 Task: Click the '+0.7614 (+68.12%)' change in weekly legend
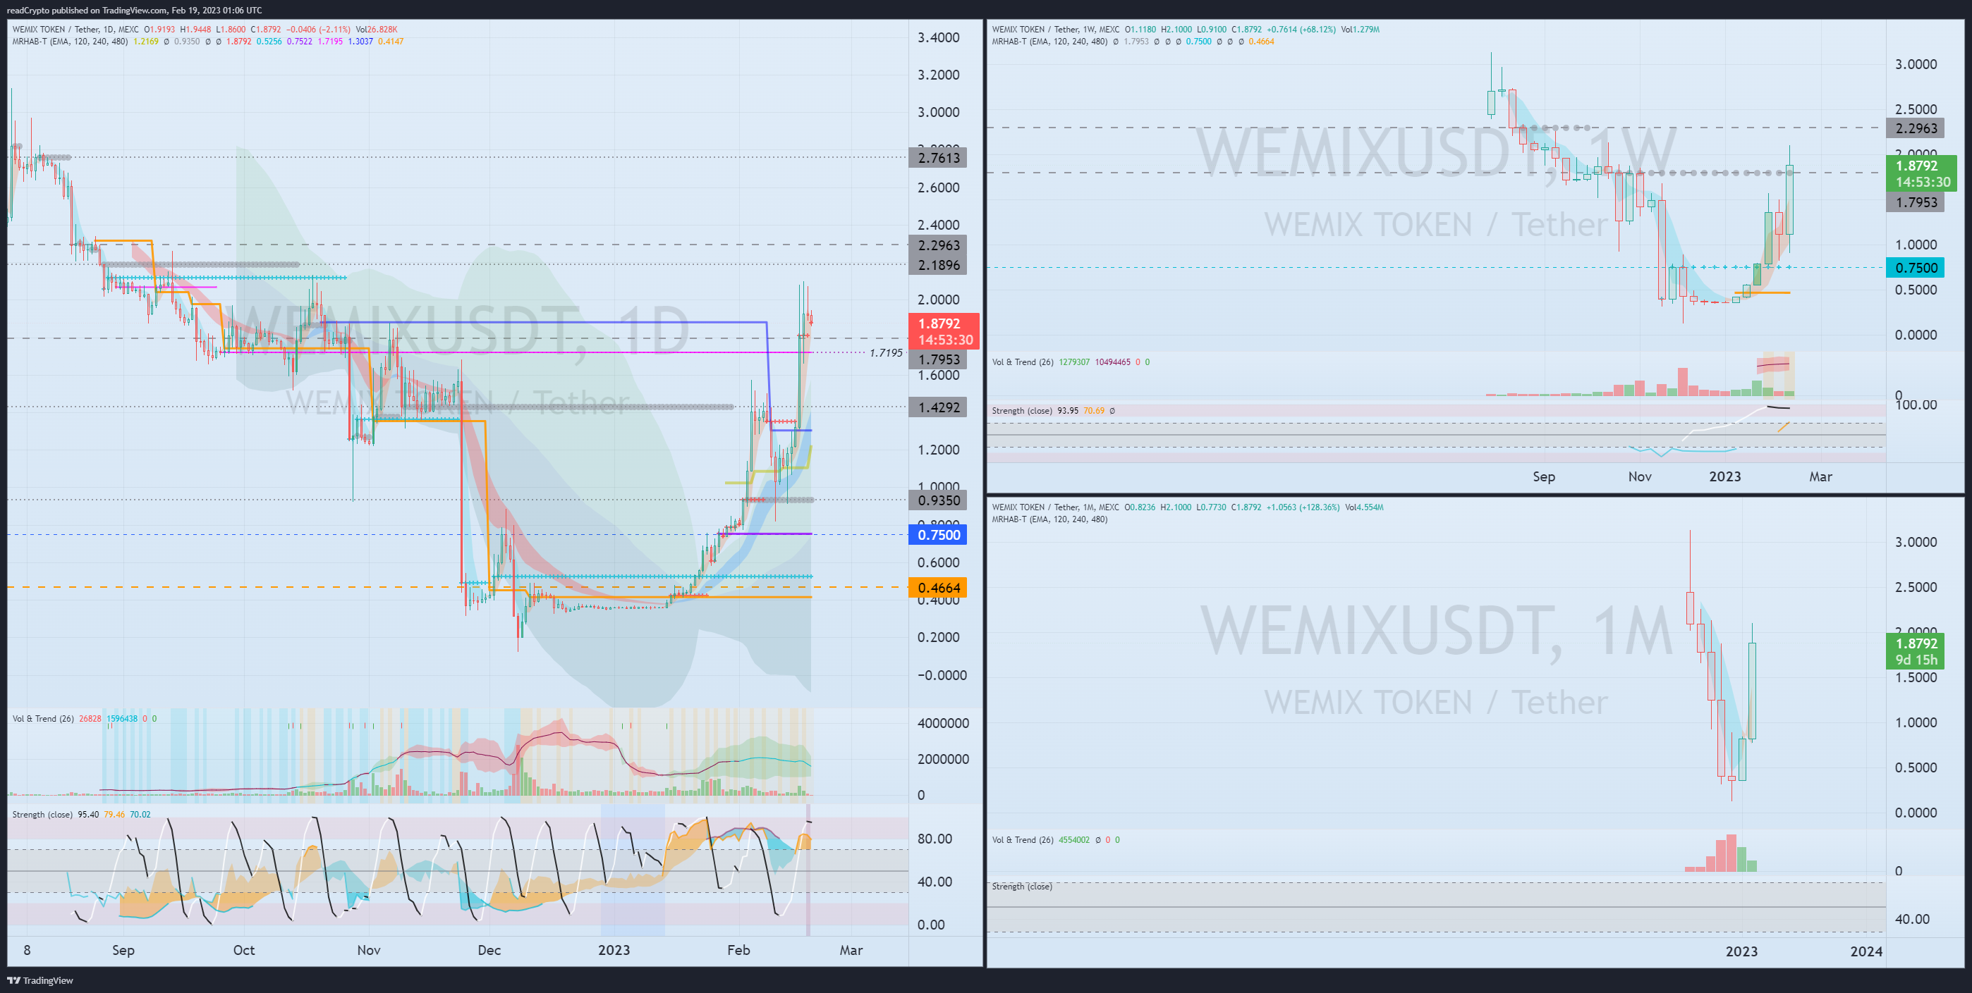pyautogui.click(x=1300, y=30)
